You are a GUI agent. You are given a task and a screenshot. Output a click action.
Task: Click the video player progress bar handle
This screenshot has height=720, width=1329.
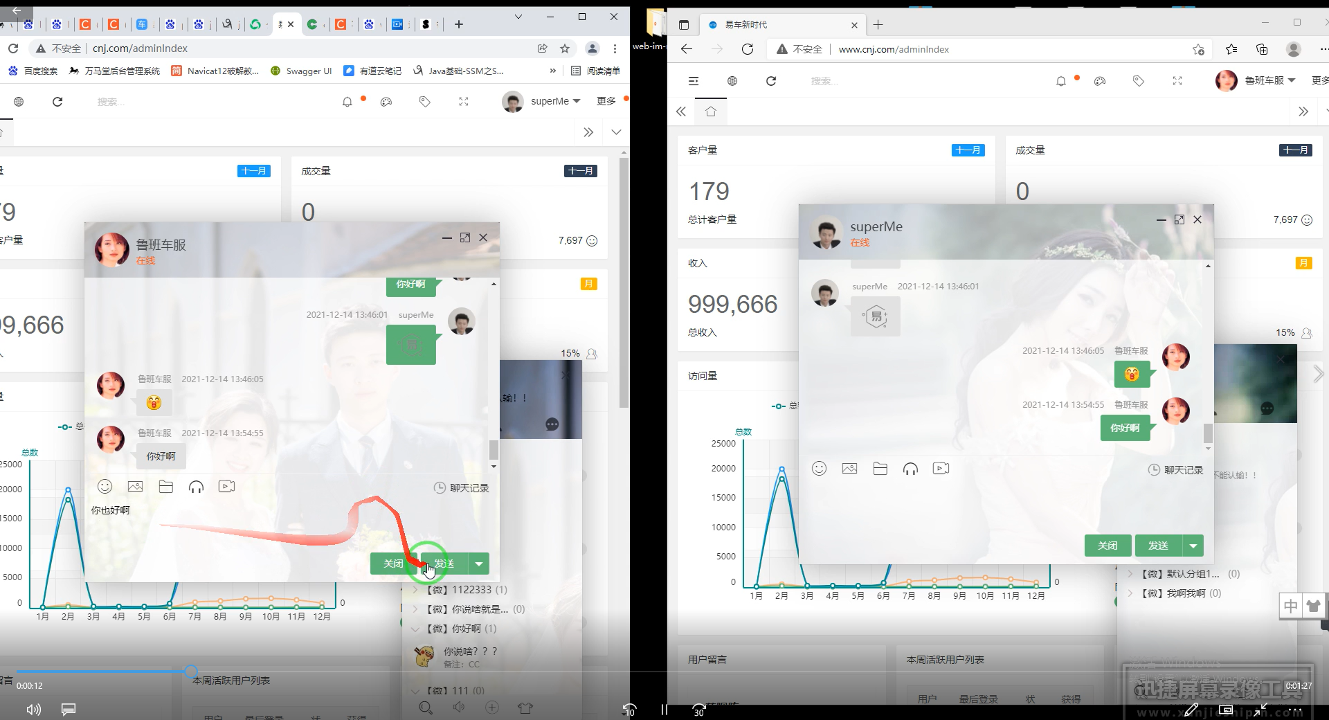click(x=191, y=671)
